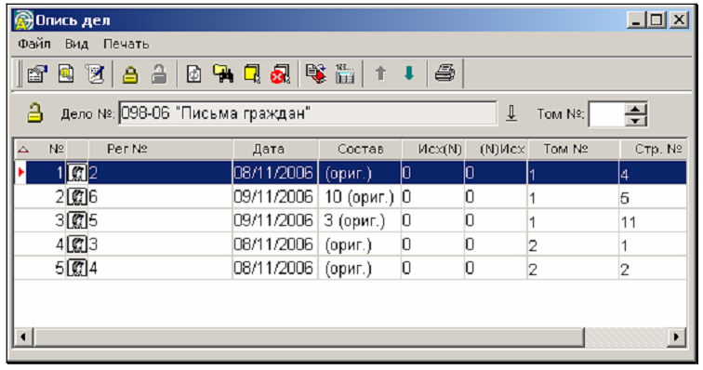Click the document icon in row 3

click(x=77, y=220)
